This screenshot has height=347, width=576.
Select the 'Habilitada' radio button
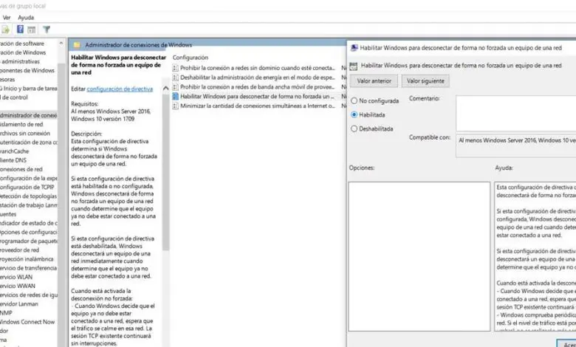354,114
